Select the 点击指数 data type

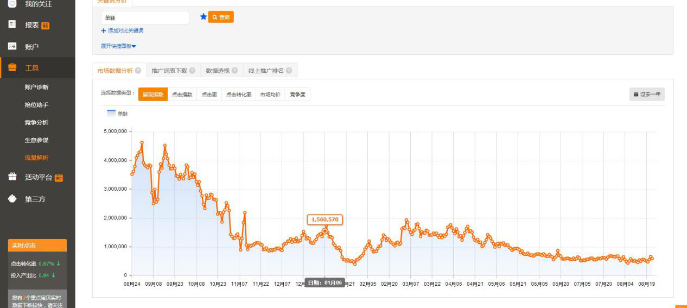point(182,95)
